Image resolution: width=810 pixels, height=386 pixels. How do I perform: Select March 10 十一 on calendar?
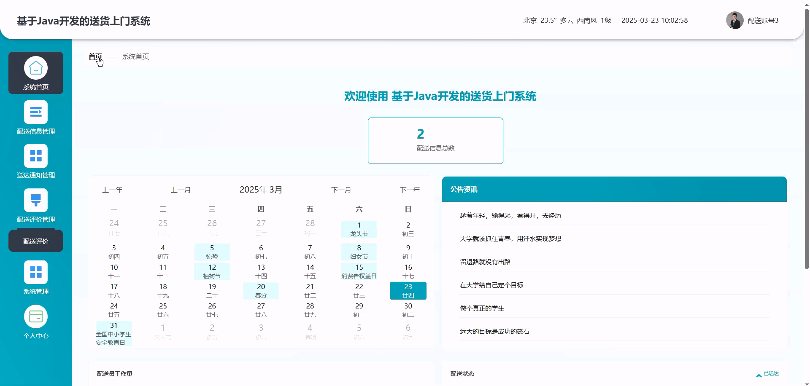[114, 271]
